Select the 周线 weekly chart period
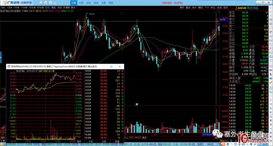This screenshot has width=273, height=146. [x=53, y=8]
